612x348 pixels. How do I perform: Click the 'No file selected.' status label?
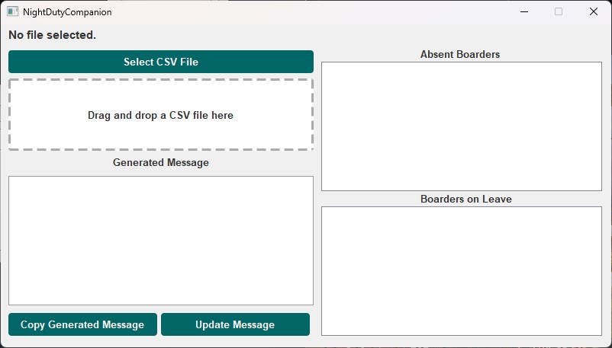point(52,35)
